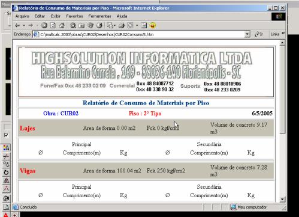The width and height of the screenshot is (299, 217).
Task: Click the Mail toolbar icon
Action: tap(110, 25)
